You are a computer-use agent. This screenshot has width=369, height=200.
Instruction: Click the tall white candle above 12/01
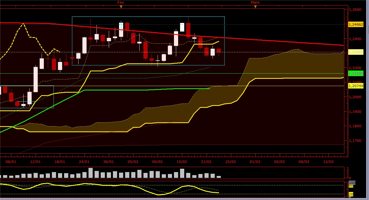[36, 79]
